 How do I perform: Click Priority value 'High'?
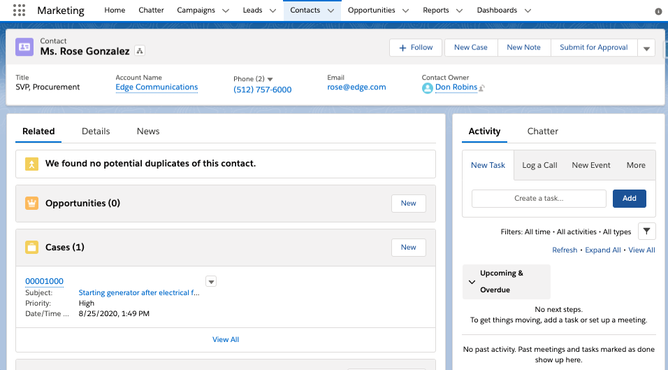pyautogui.click(x=87, y=304)
